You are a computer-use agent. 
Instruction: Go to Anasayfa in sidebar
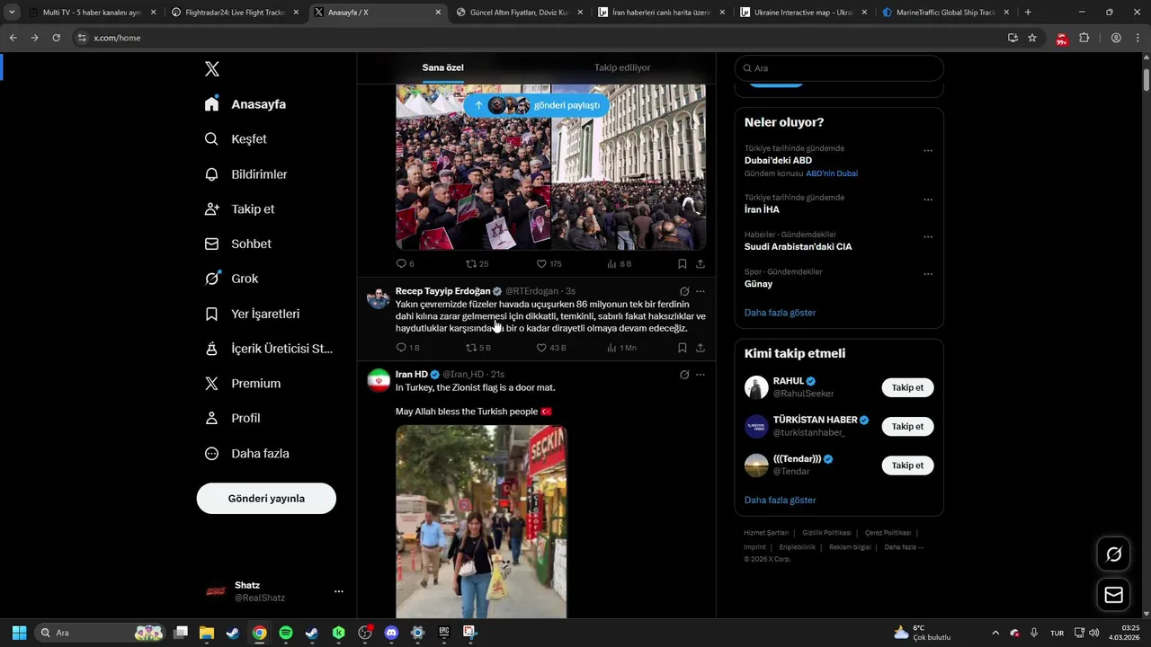(245, 104)
